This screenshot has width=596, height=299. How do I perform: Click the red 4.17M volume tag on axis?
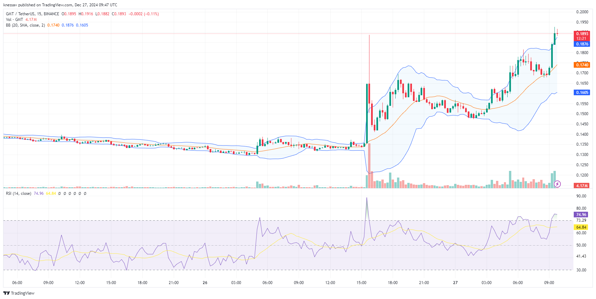click(582, 186)
